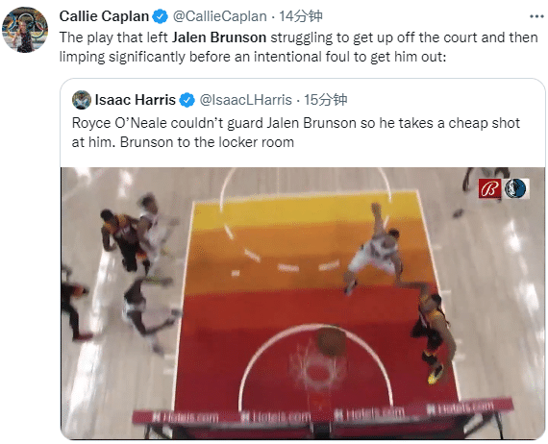Click the basketball hoop in the video
The image size is (548, 444).
(x=317, y=370)
